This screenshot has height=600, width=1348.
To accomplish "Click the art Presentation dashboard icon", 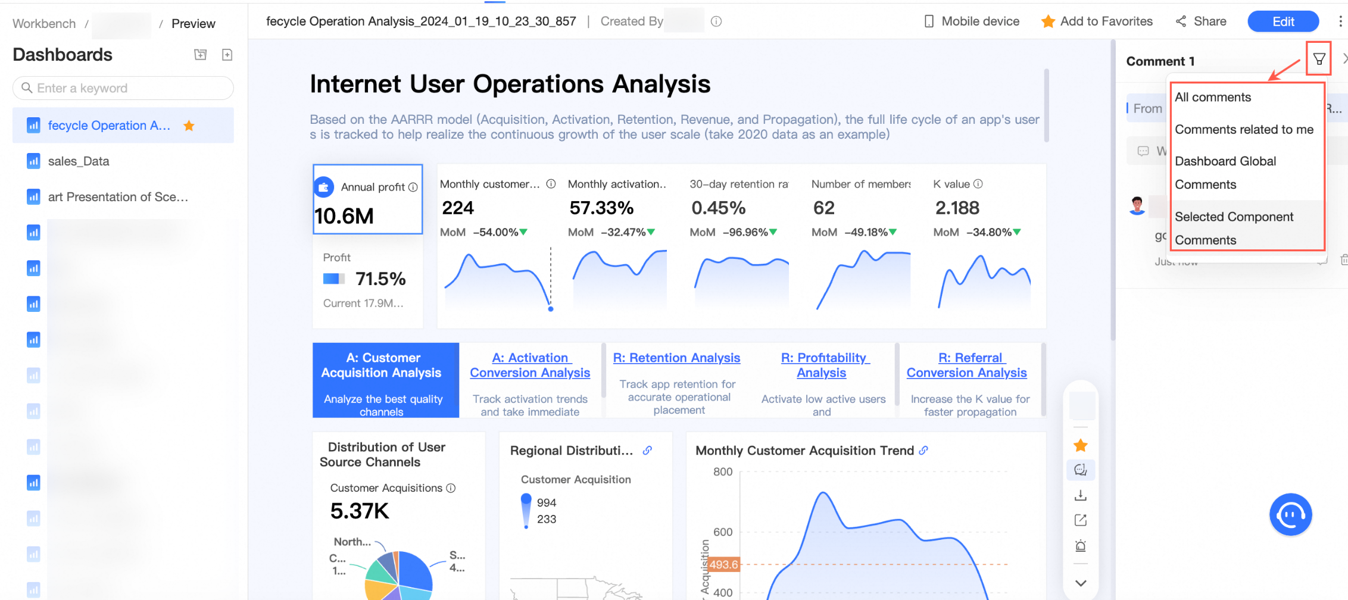I will tap(33, 197).
